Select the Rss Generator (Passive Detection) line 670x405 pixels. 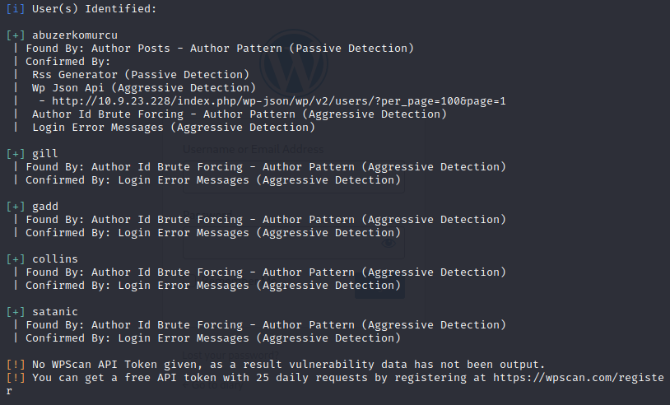coord(141,75)
